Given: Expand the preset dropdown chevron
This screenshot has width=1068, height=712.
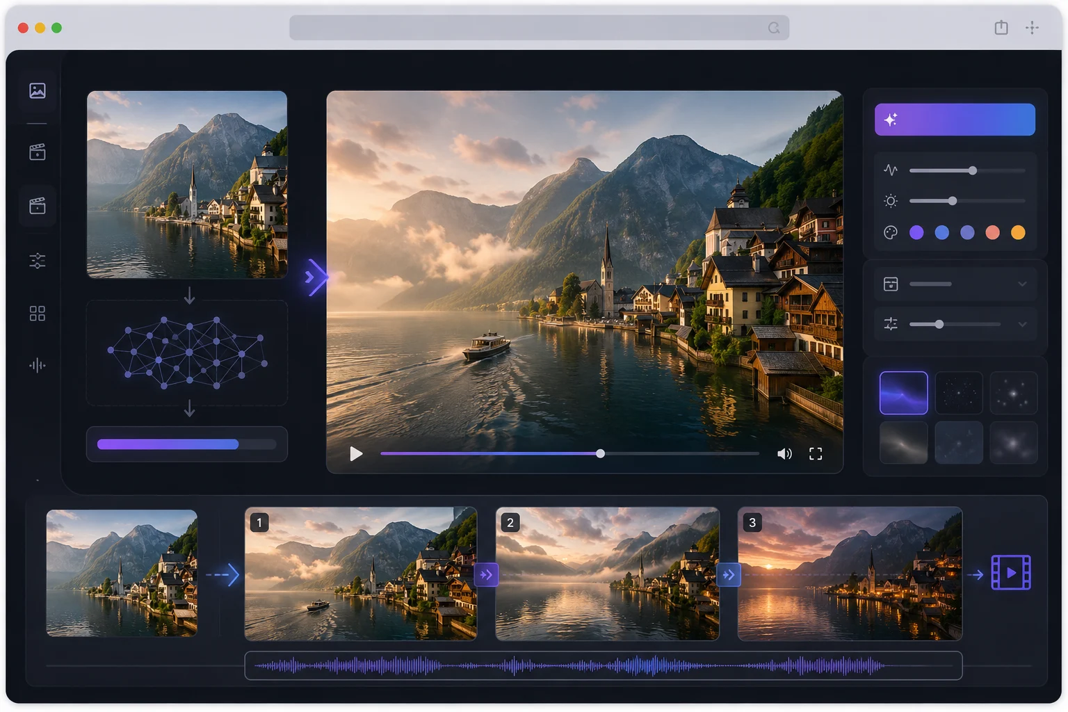Looking at the screenshot, I should [1022, 284].
